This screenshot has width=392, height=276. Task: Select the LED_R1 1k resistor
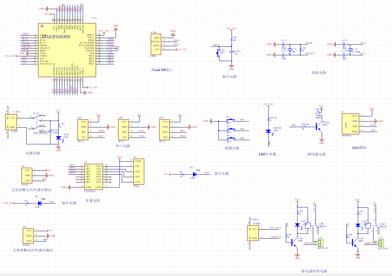(x=268, y=119)
